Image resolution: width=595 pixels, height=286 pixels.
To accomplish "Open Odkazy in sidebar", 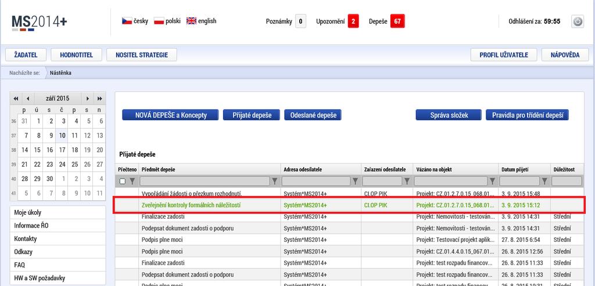I will coord(58,252).
